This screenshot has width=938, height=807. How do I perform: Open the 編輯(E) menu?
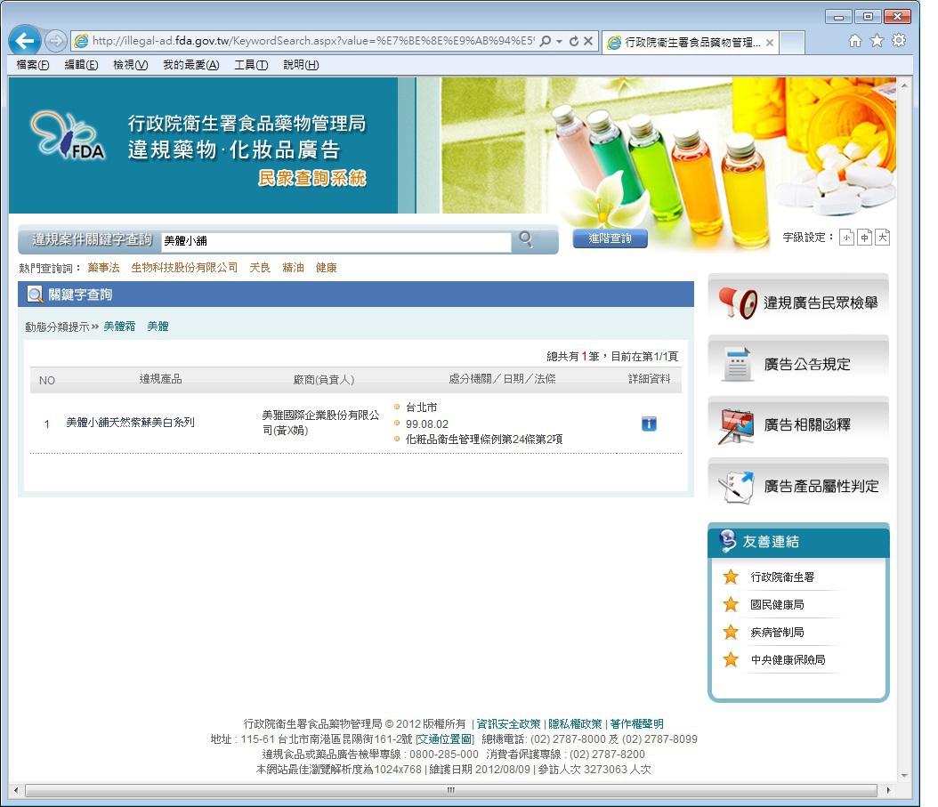(x=81, y=65)
